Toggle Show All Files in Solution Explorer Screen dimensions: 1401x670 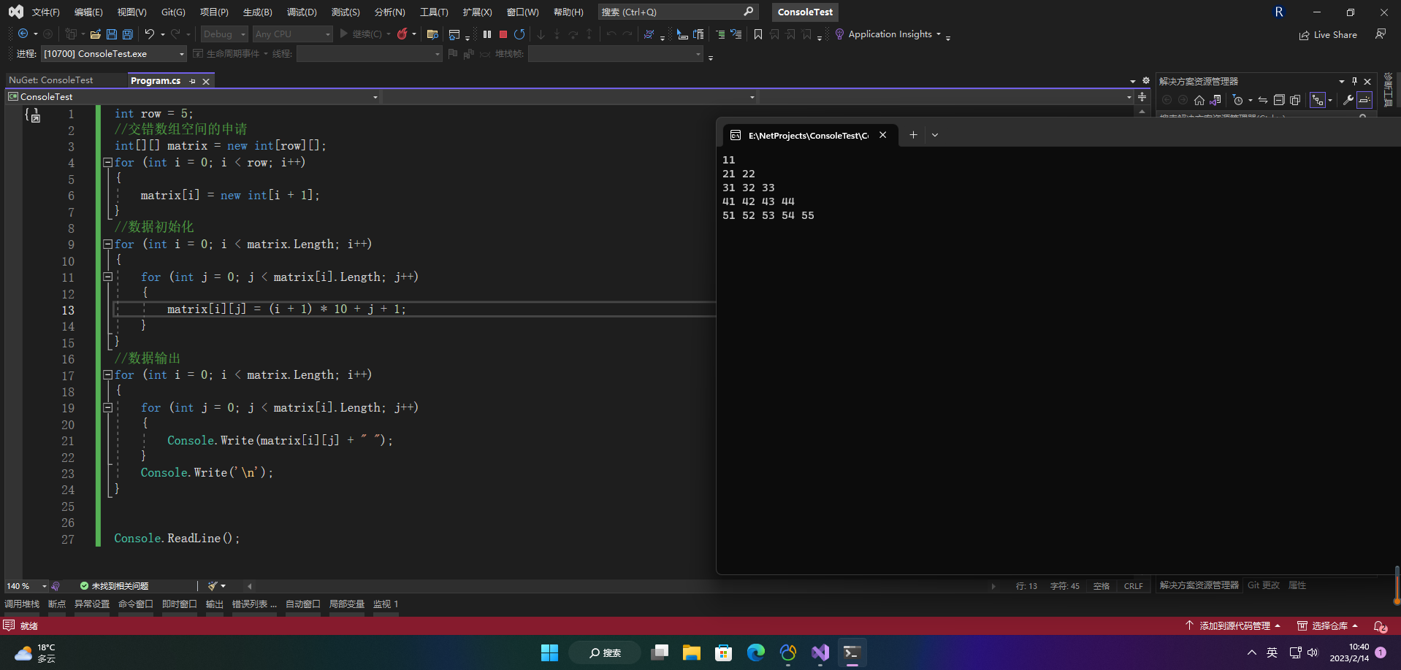click(1295, 100)
